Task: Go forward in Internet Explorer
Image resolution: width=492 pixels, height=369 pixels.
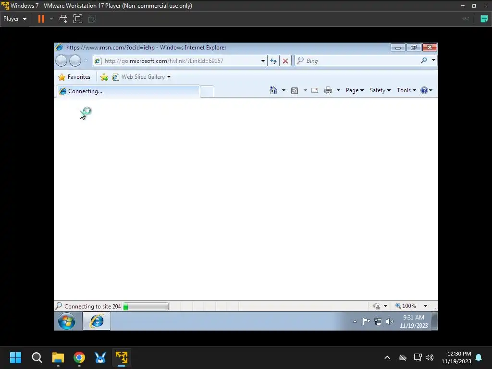Action: click(x=75, y=61)
